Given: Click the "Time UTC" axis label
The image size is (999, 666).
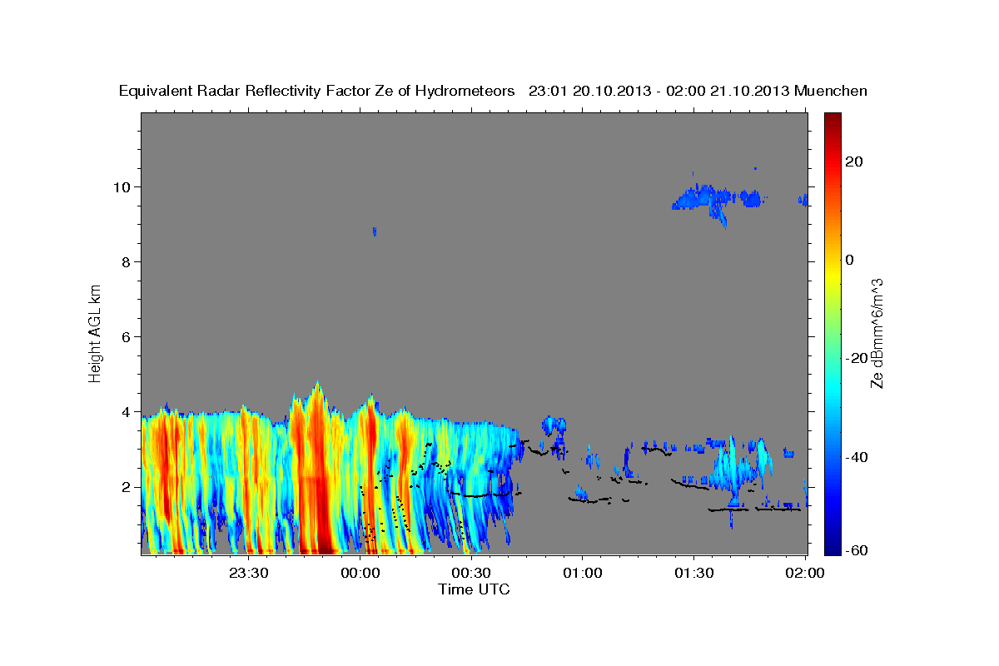Looking at the screenshot, I should pos(474,589).
